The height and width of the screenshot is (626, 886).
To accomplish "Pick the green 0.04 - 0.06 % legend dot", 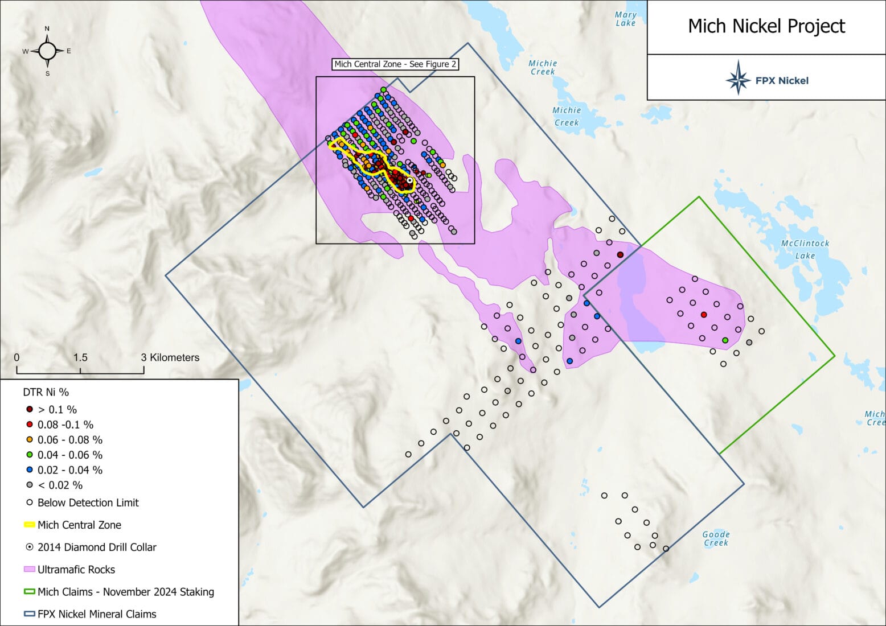I will pos(30,455).
